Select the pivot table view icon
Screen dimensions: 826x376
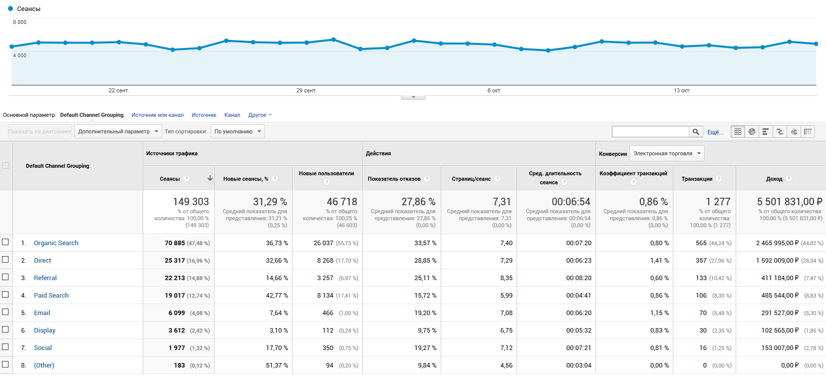808,132
